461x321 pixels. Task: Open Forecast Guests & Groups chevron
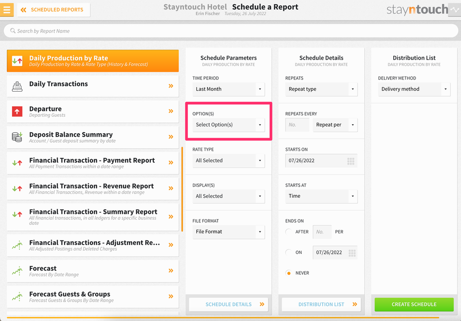[171, 296]
